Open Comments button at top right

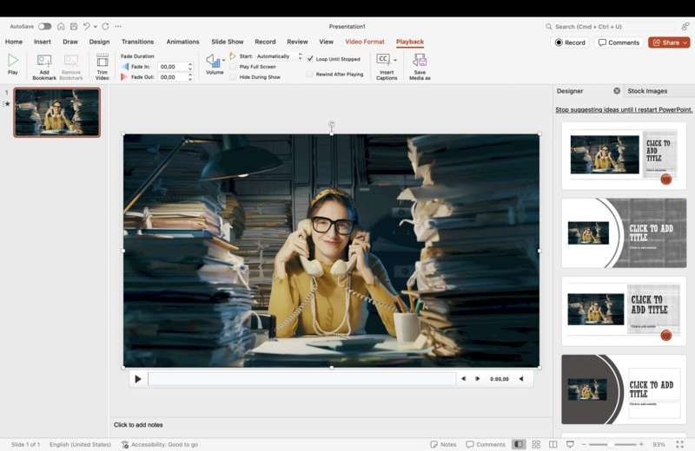click(x=619, y=42)
